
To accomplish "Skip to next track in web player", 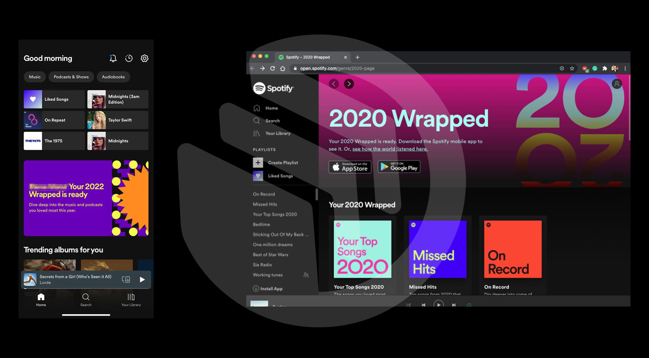I will tap(454, 305).
